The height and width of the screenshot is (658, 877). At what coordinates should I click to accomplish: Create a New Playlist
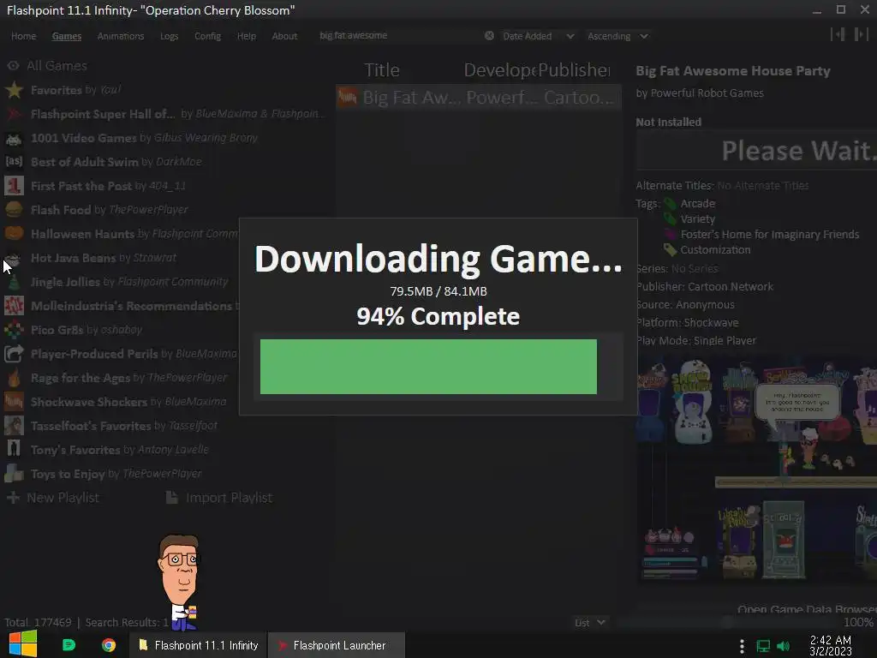[53, 498]
